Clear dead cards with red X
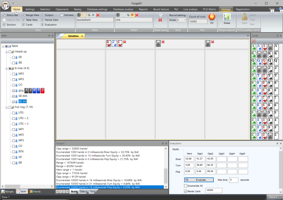Screen dimensions: 283x200 160,20
